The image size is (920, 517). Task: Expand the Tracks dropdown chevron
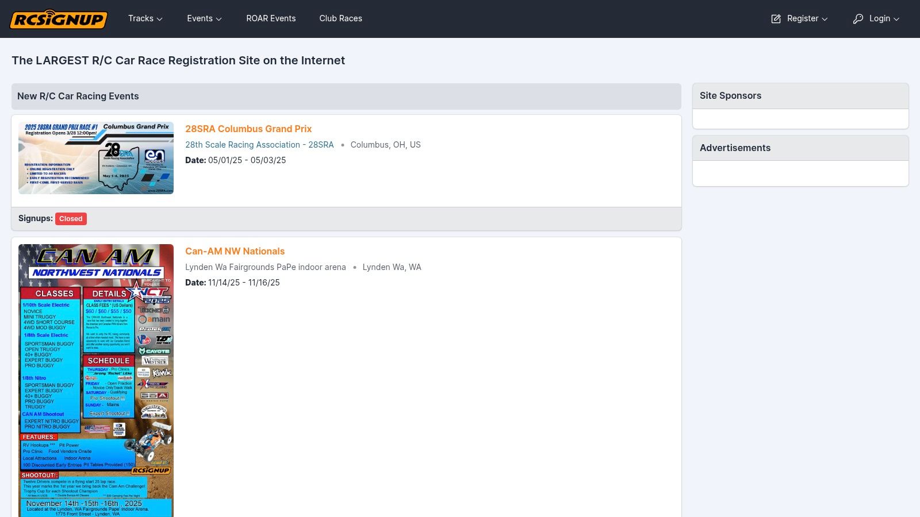coord(160,19)
